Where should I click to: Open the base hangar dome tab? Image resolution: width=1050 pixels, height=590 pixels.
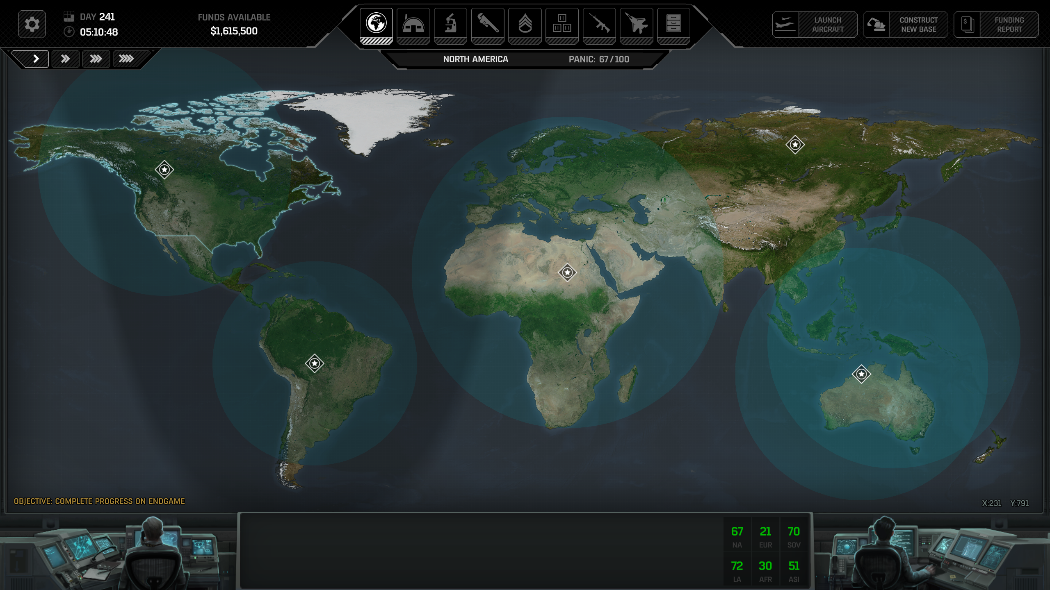(413, 26)
